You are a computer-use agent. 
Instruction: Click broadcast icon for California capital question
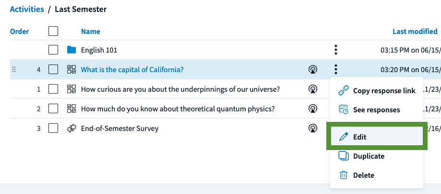(x=313, y=69)
